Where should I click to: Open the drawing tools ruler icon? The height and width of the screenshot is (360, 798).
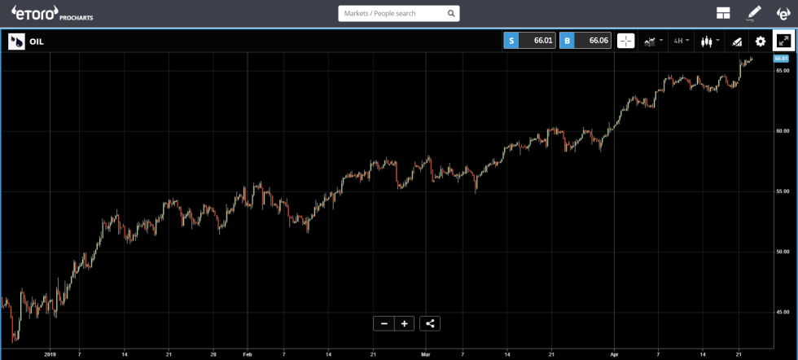coord(736,41)
